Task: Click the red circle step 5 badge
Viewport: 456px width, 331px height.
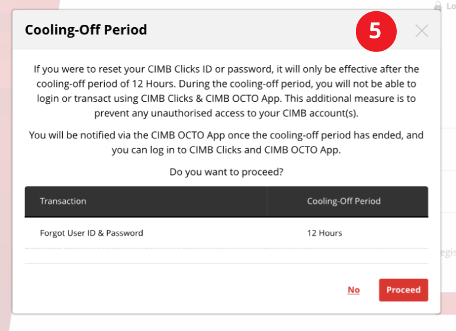Action: pyautogui.click(x=376, y=31)
